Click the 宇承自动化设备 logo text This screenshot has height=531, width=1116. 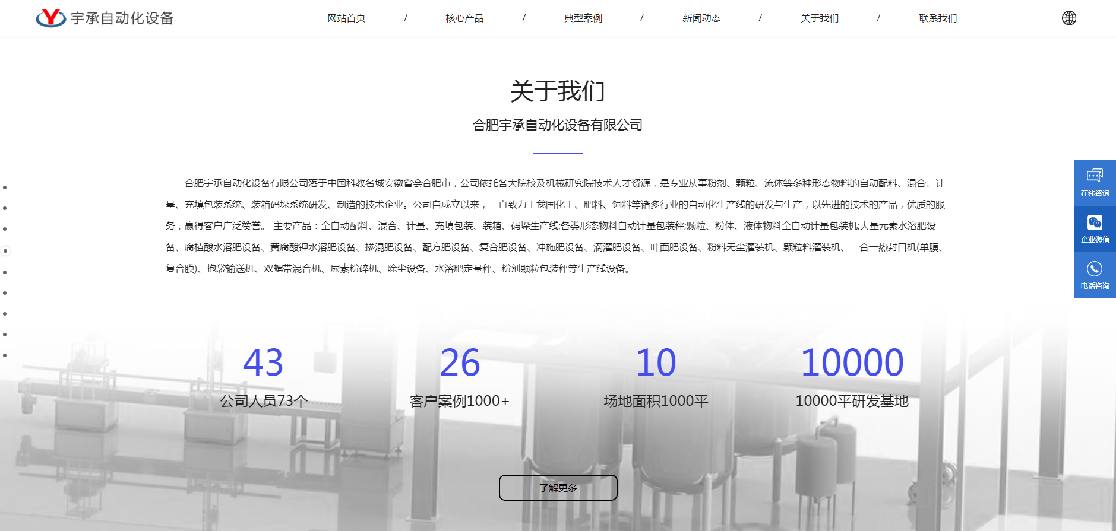[122, 18]
